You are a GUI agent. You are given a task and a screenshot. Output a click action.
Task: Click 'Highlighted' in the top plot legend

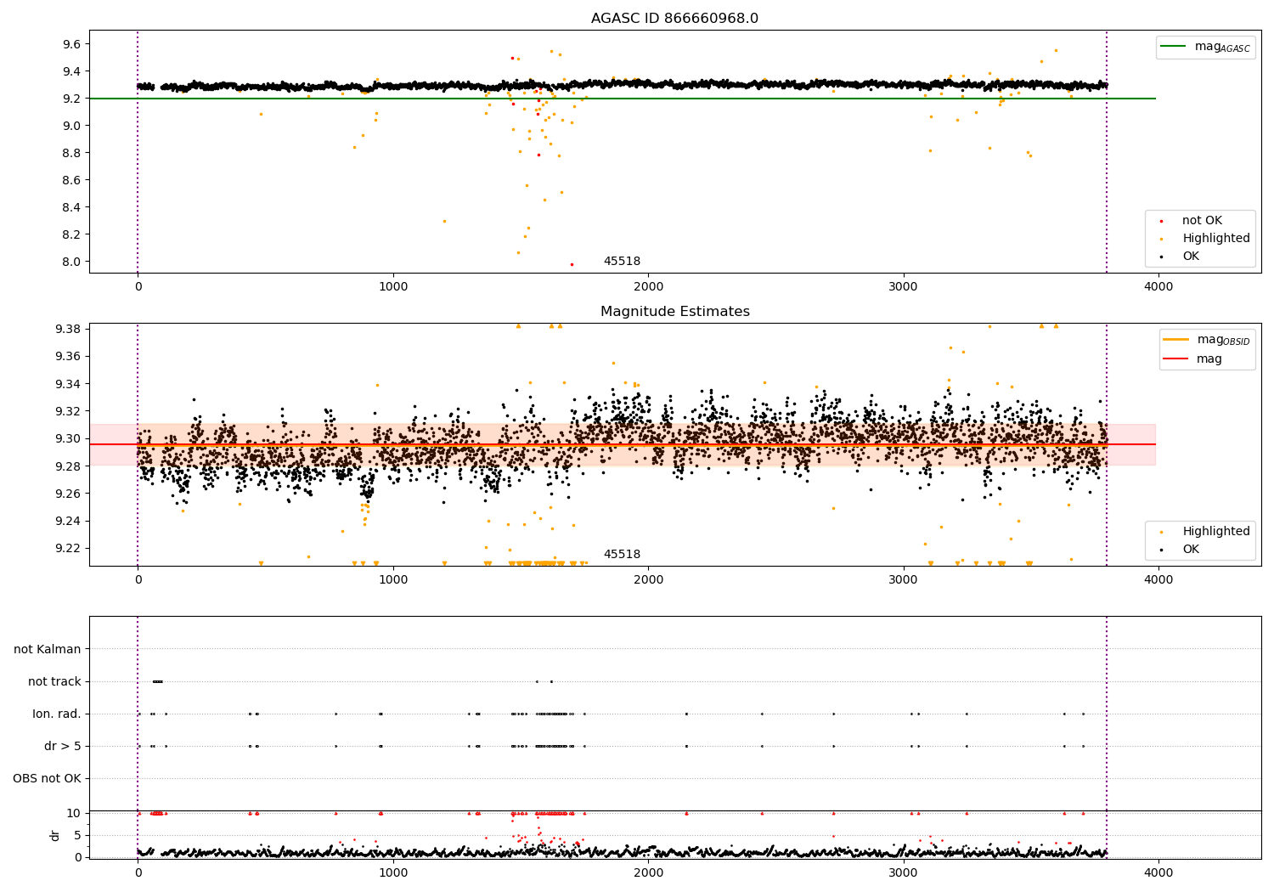coord(1215,239)
